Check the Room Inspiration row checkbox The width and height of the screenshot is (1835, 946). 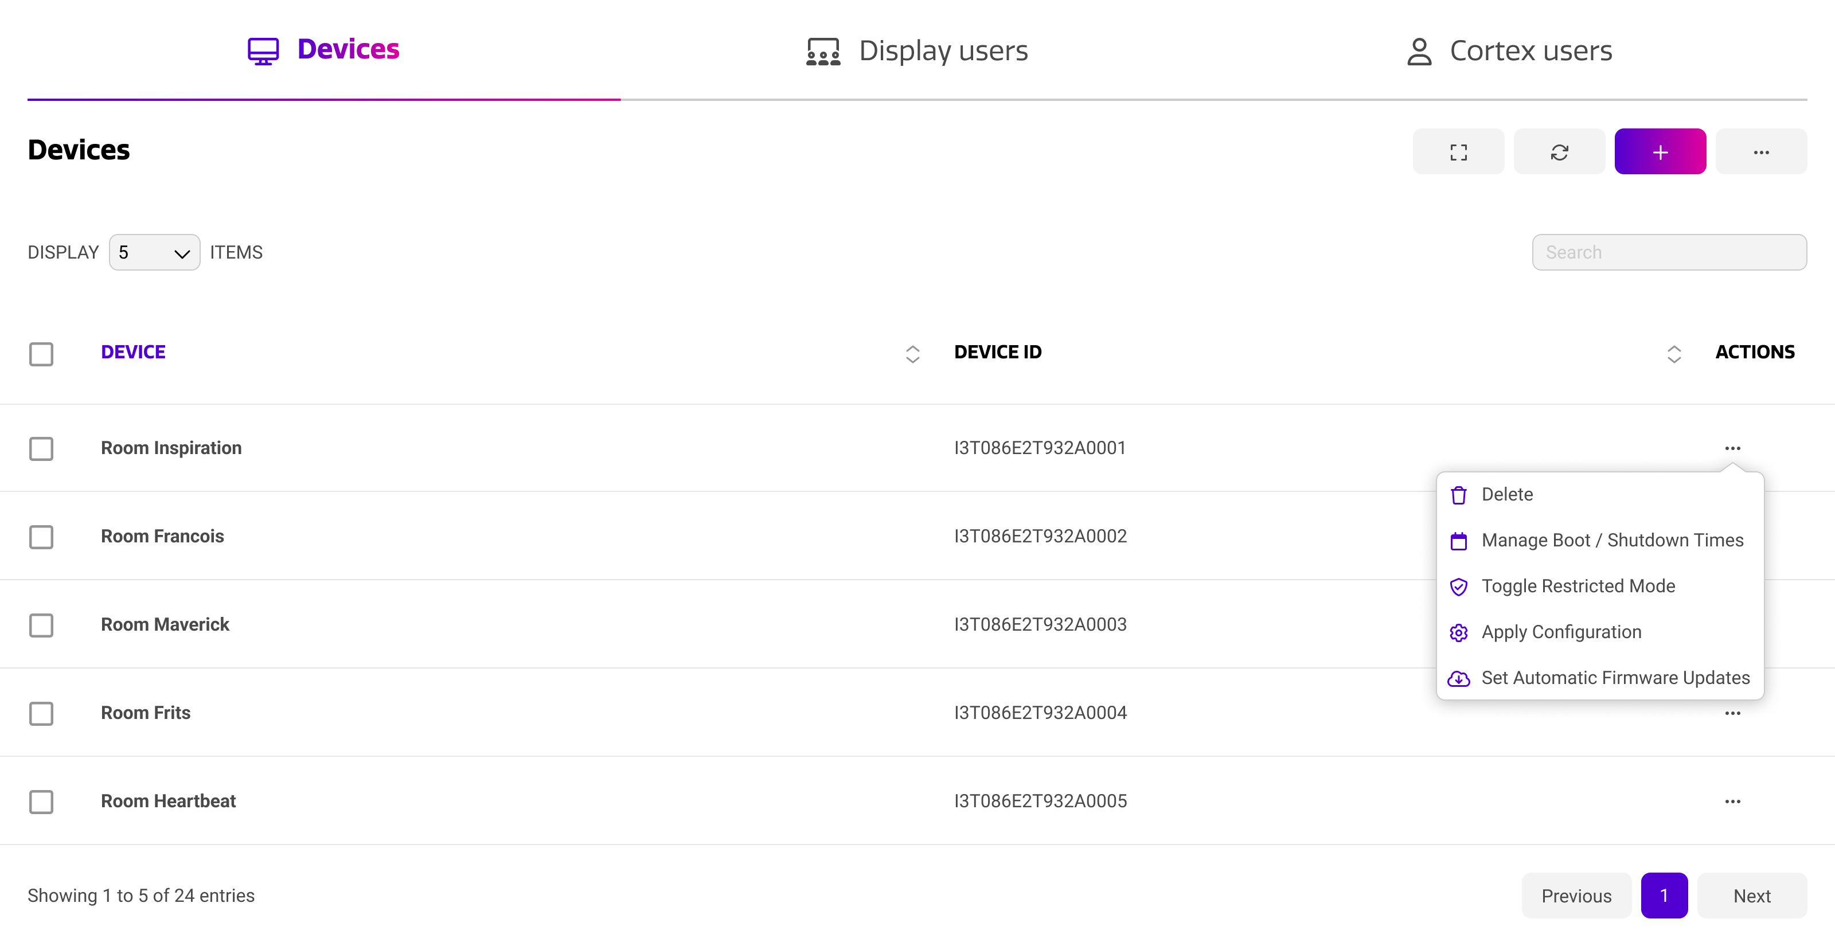41,449
